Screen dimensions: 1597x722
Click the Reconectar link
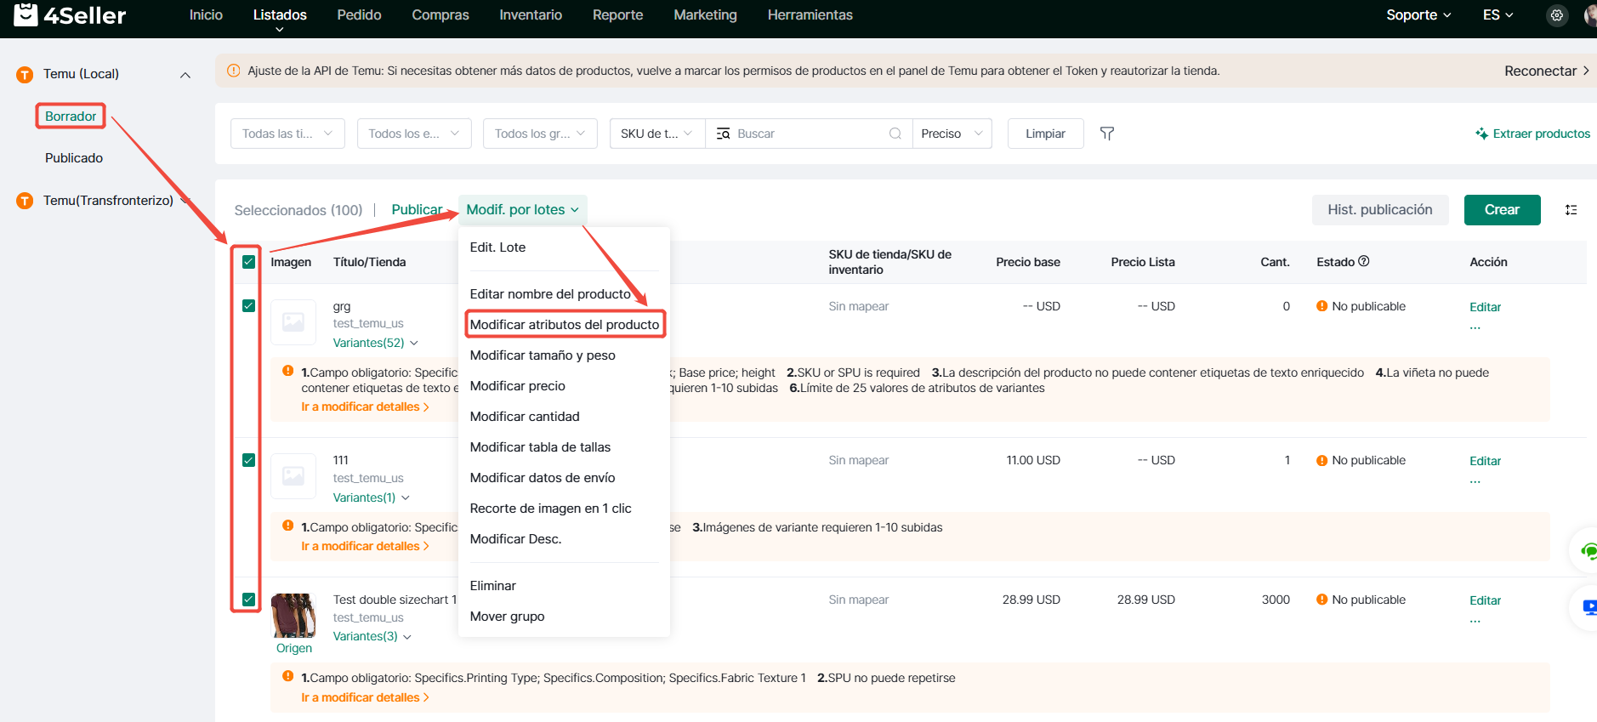1547,71
